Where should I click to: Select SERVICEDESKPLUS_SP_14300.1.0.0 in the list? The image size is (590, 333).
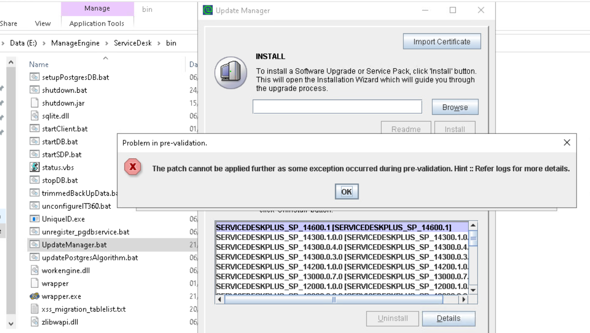342,237
